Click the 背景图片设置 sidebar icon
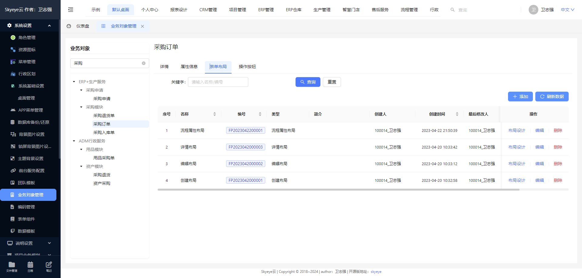The image size is (582, 278). tap(13, 134)
